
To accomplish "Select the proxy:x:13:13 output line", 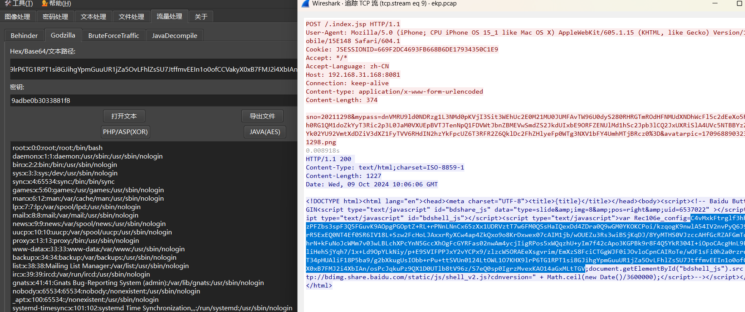I will 76,240.
